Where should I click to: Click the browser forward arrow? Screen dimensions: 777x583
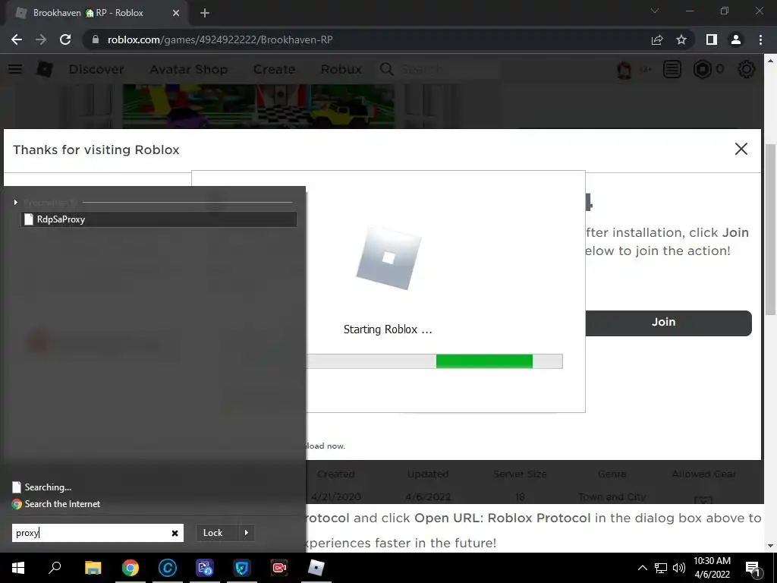(x=41, y=39)
